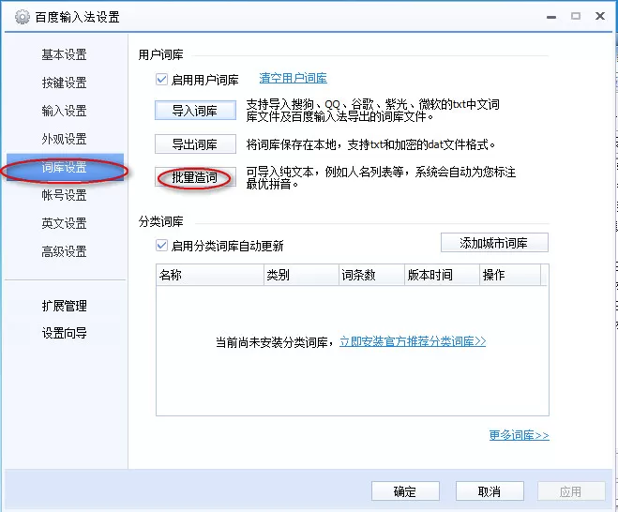Confirm with the 确定 button
Viewport: 618px width, 512px height.
pyautogui.click(x=405, y=491)
